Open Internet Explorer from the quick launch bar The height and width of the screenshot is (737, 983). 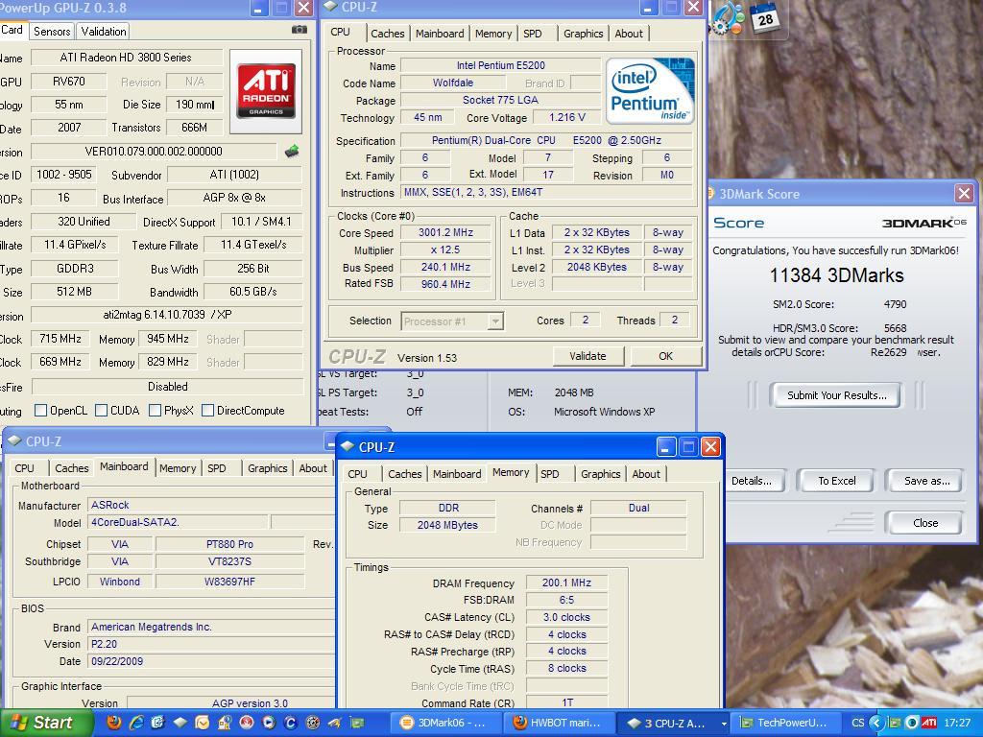(136, 723)
